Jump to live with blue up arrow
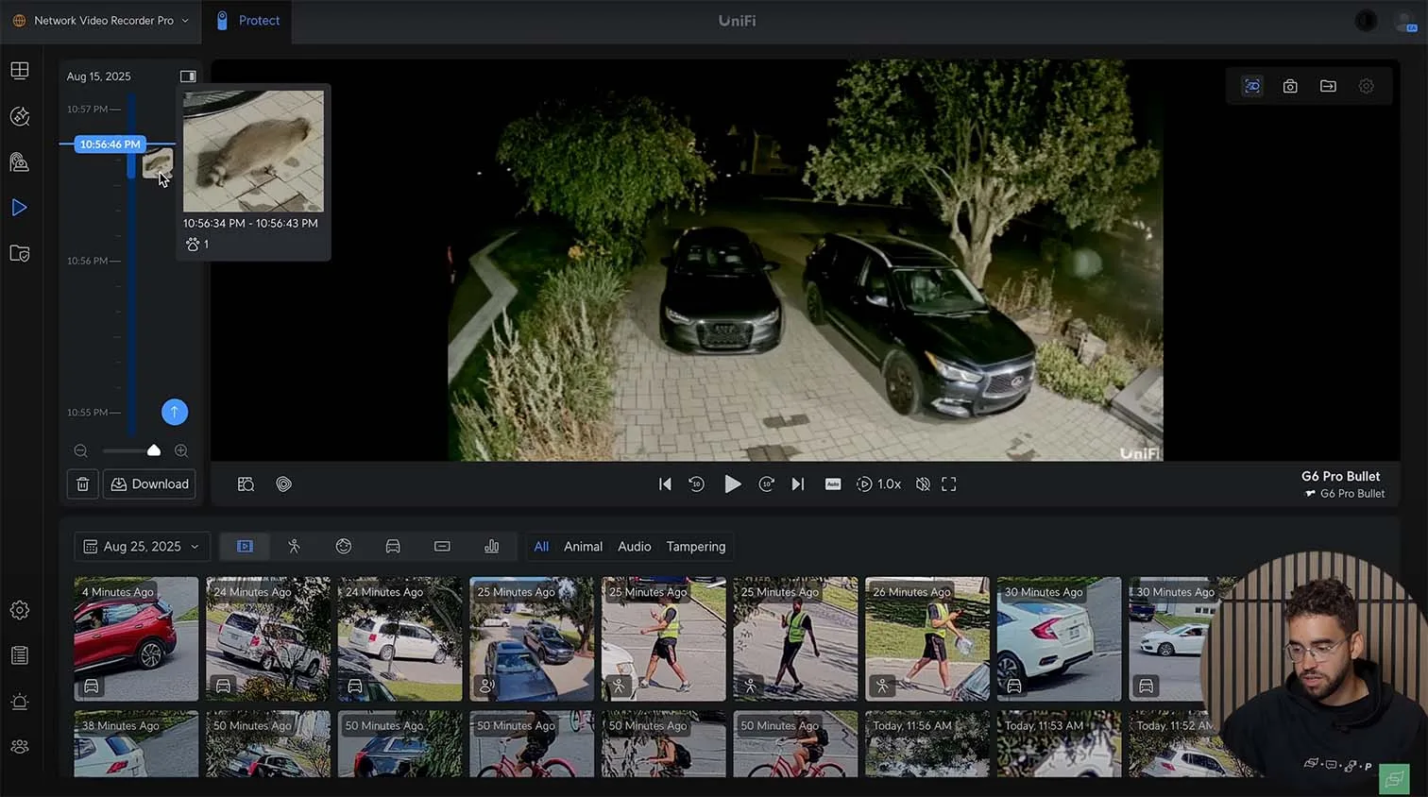 pos(175,412)
